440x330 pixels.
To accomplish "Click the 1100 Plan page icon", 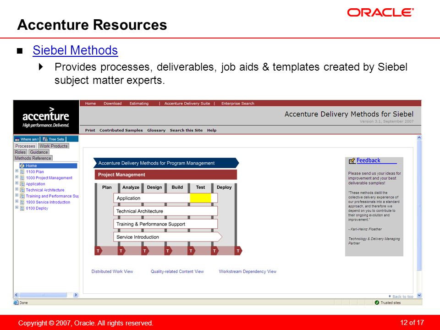I will click(22, 172).
